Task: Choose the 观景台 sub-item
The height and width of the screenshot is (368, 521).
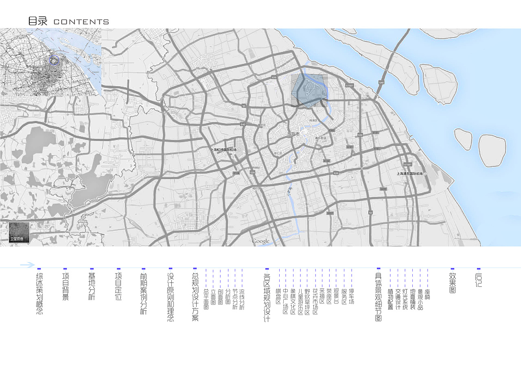Action: tap(336, 297)
